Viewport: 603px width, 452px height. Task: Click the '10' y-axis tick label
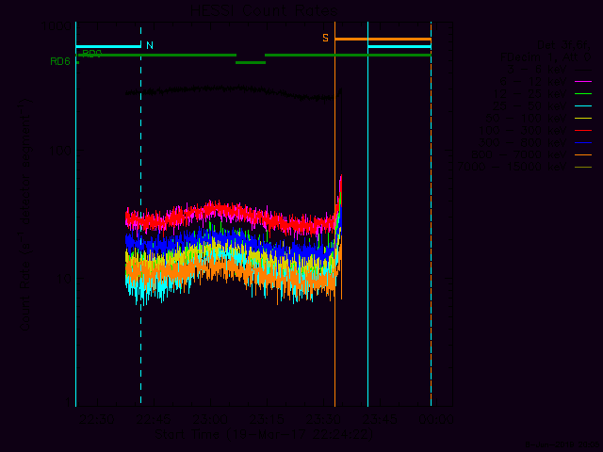pyautogui.click(x=64, y=279)
